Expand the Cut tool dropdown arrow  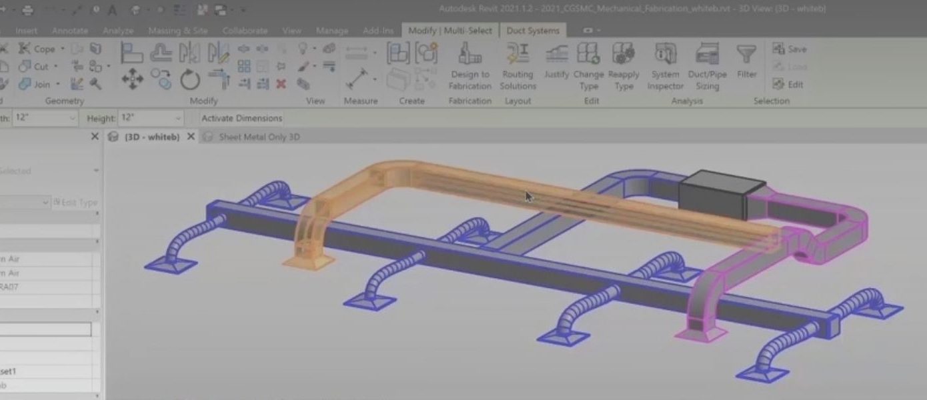pyautogui.click(x=56, y=67)
